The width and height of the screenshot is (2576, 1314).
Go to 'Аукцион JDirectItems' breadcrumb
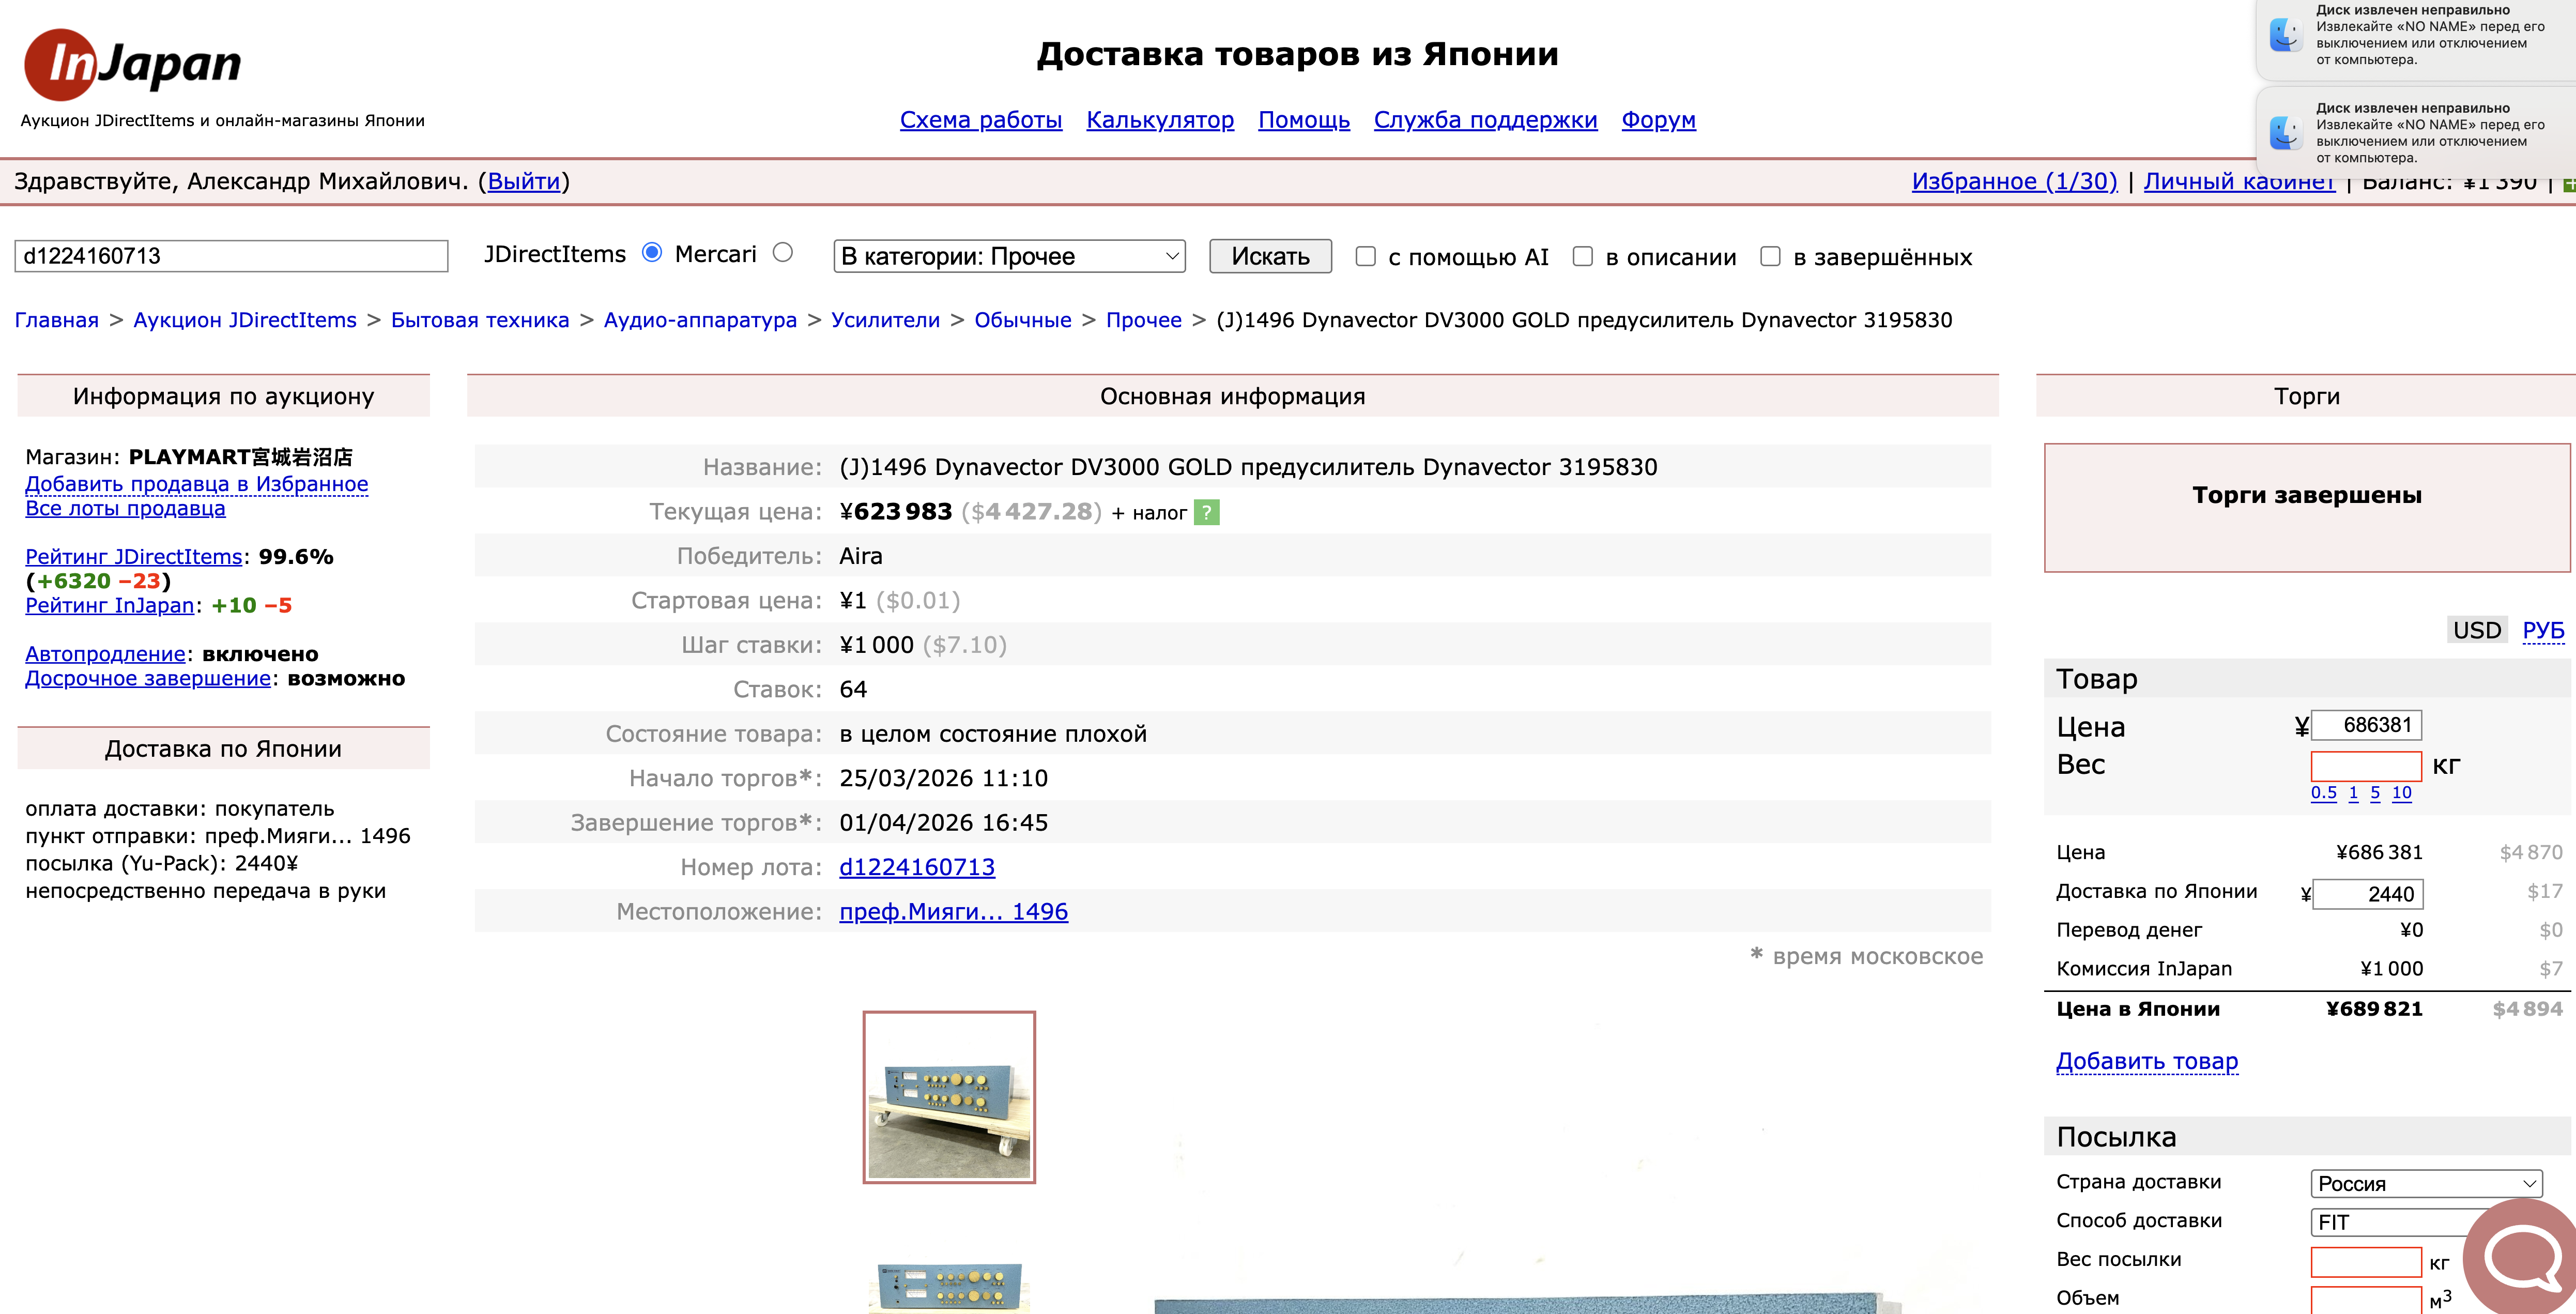click(x=245, y=321)
